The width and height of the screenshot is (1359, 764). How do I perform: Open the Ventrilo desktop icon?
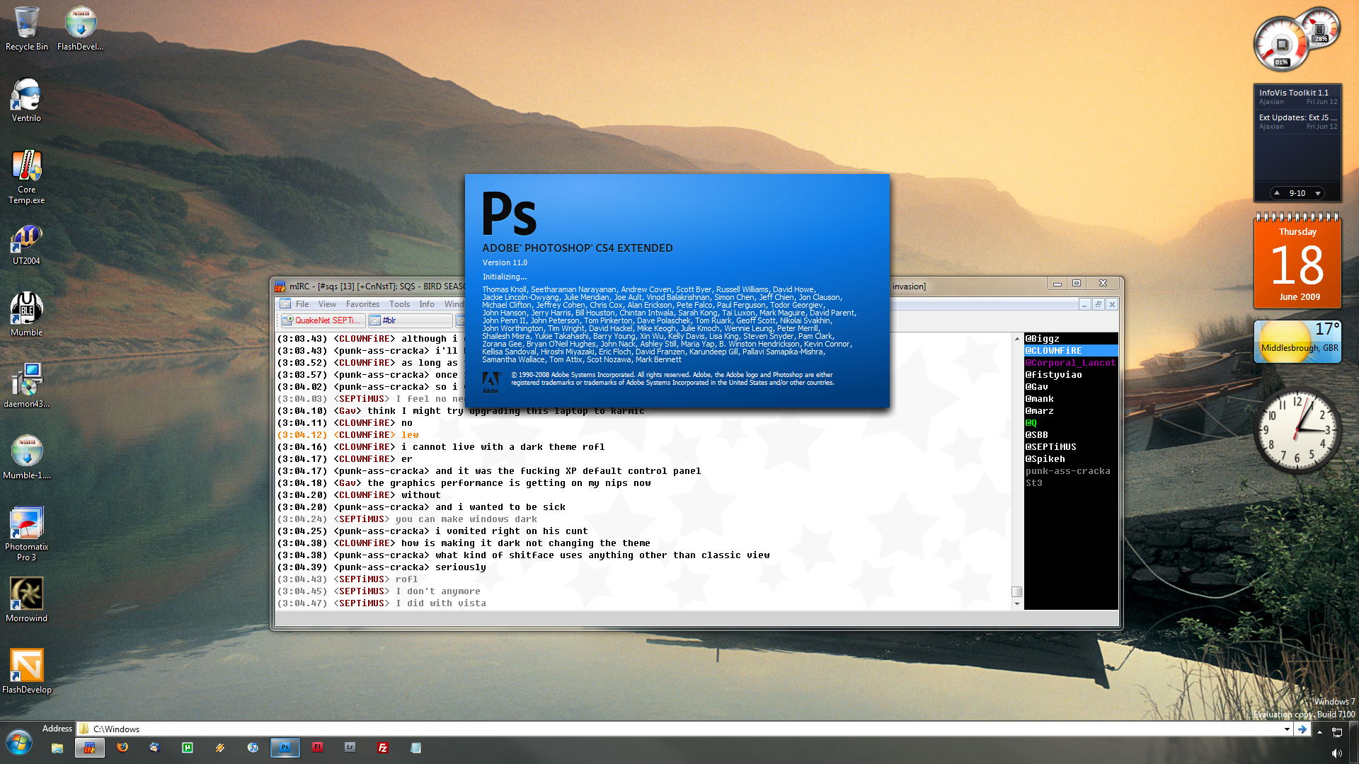(26, 100)
